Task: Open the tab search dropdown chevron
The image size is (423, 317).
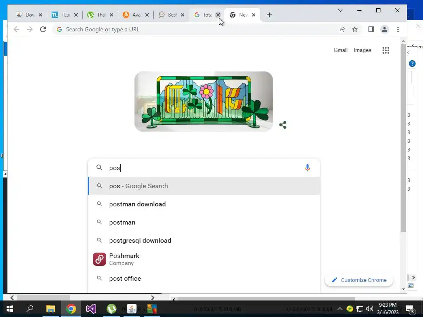Action: (340, 10)
